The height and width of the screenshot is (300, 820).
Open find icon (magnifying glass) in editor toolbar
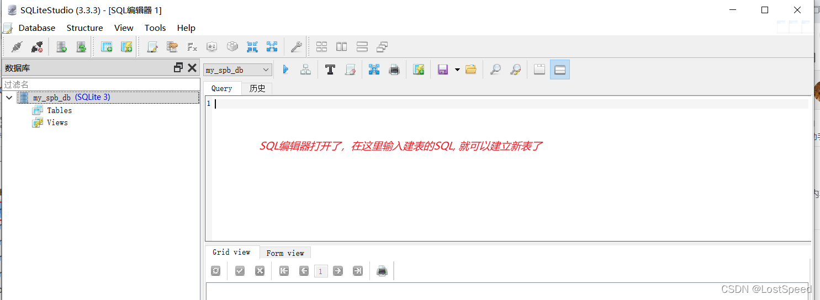[495, 69]
